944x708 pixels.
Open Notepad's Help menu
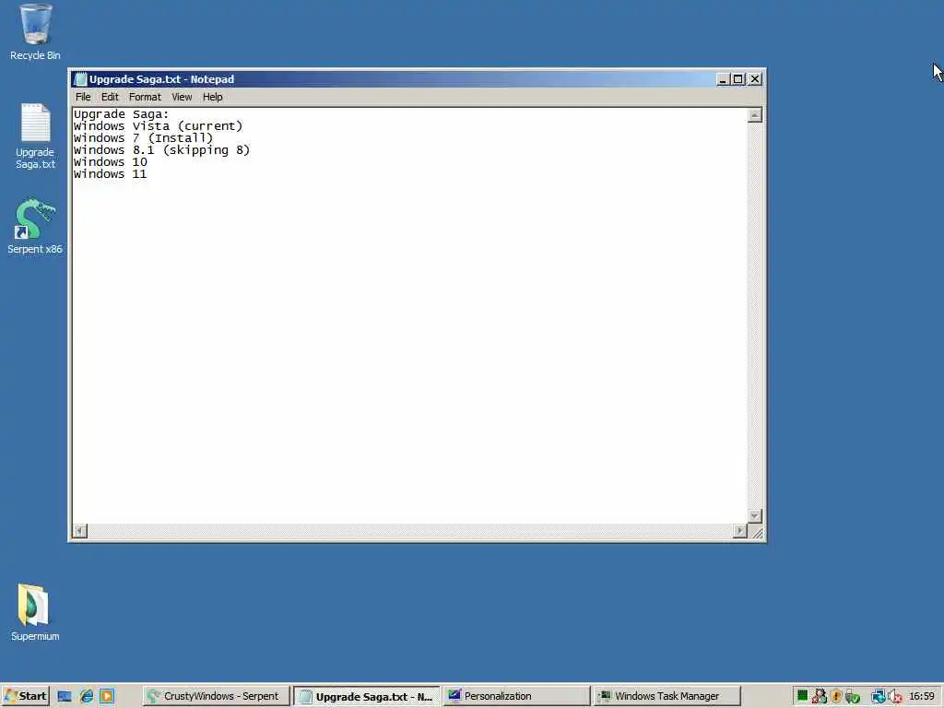point(213,97)
